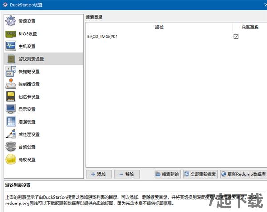Click the 搜索新的 button
Screen dimensions: 267x212
[x=168, y=174]
